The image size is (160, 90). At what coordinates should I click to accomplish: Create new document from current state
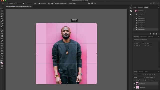click(150, 34)
